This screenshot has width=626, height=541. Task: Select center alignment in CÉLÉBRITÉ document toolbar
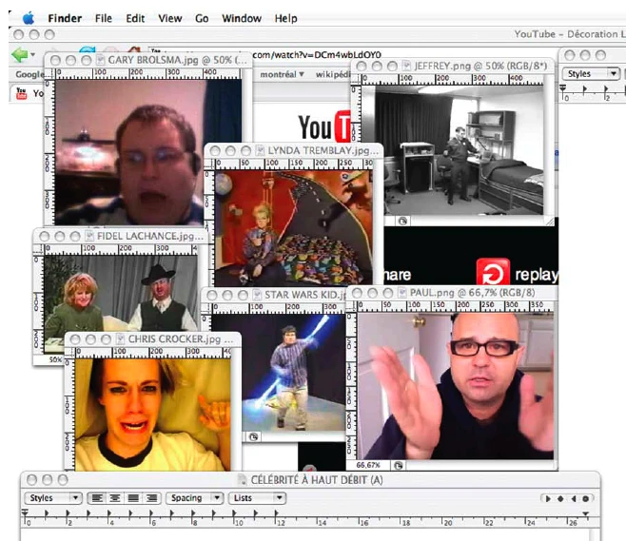(113, 497)
